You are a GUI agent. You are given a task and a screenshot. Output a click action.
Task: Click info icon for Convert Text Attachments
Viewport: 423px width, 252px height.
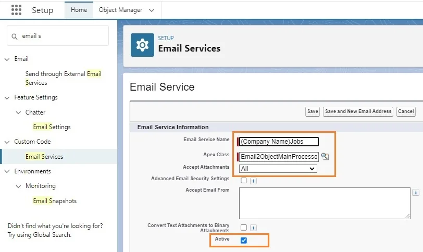pos(253,228)
